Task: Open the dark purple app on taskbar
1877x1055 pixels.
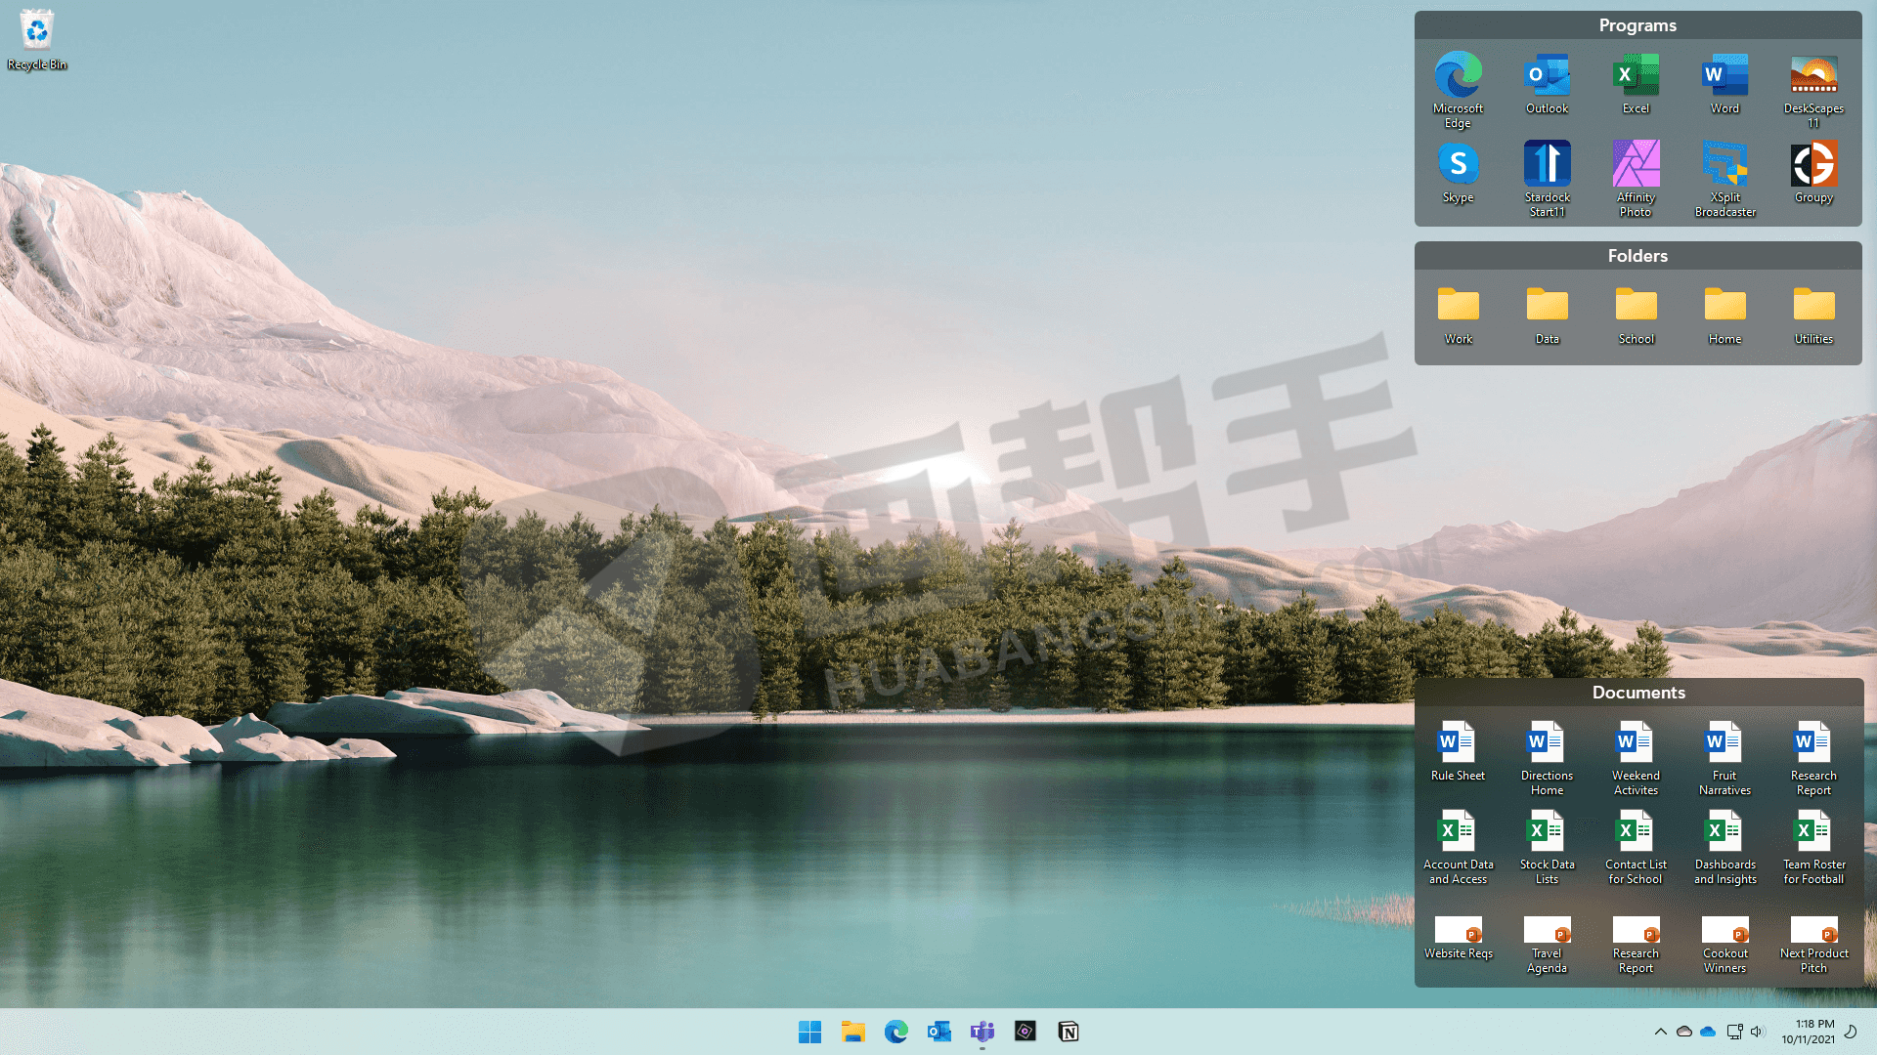Action: point(1025,1032)
